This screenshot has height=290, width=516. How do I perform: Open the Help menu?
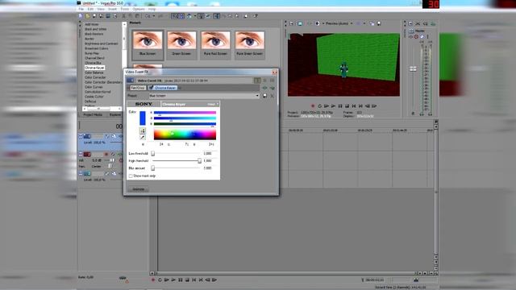click(152, 9)
